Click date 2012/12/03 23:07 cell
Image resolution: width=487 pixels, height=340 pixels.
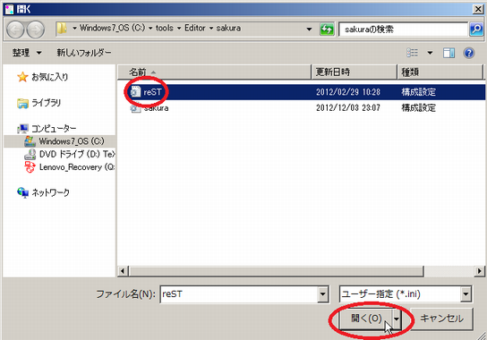click(348, 108)
